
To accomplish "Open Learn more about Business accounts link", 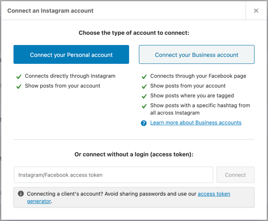I will 196,123.
